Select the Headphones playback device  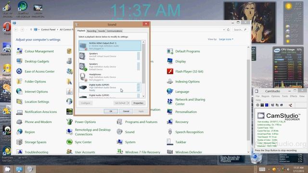click(110, 77)
